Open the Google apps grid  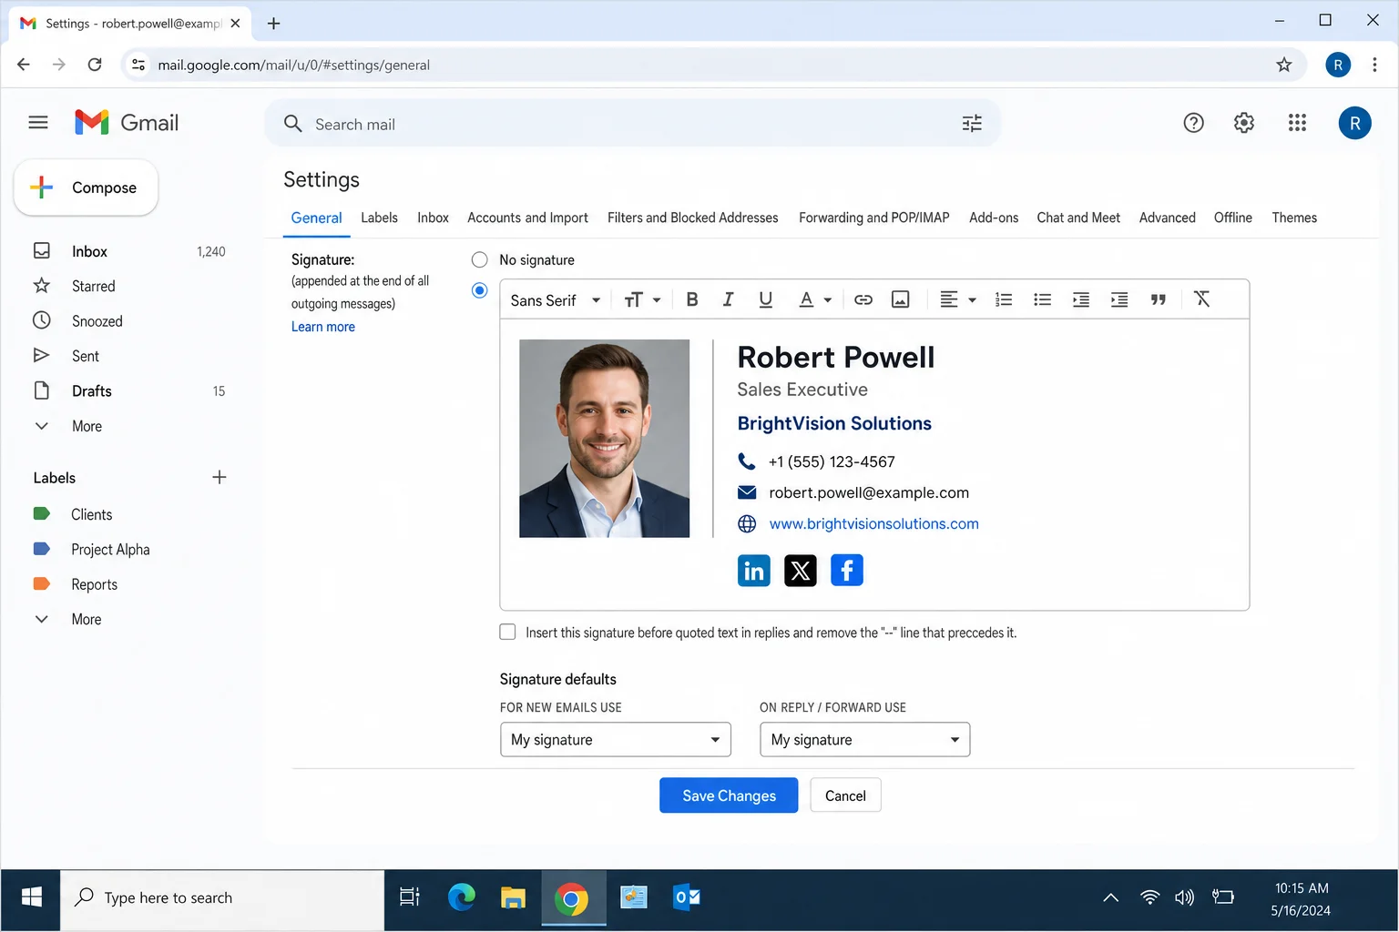pos(1297,123)
